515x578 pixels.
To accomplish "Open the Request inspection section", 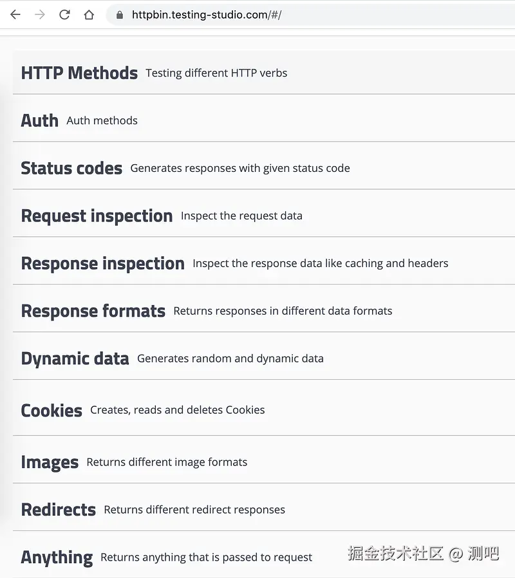I will [x=97, y=216].
